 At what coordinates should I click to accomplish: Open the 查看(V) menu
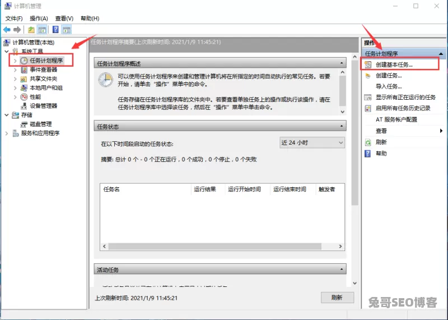click(64, 18)
